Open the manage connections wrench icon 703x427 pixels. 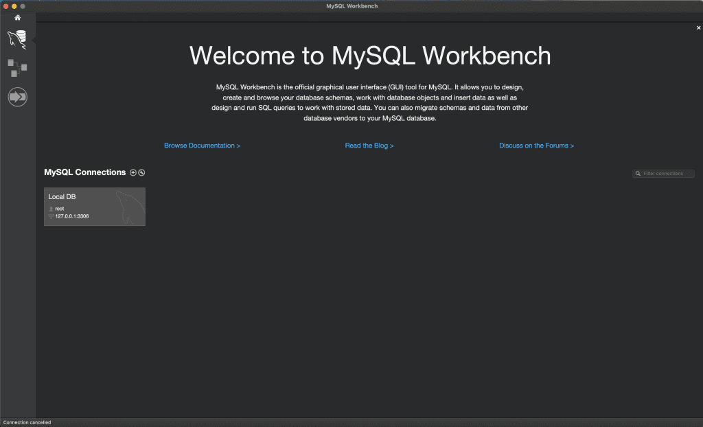tap(141, 173)
